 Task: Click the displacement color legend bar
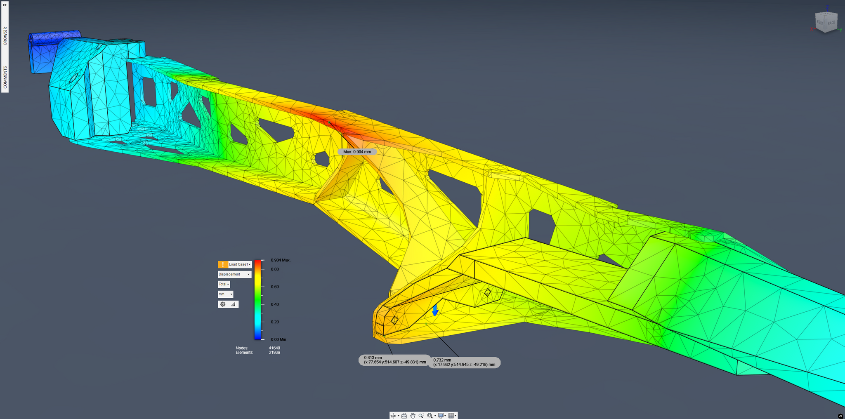click(257, 299)
